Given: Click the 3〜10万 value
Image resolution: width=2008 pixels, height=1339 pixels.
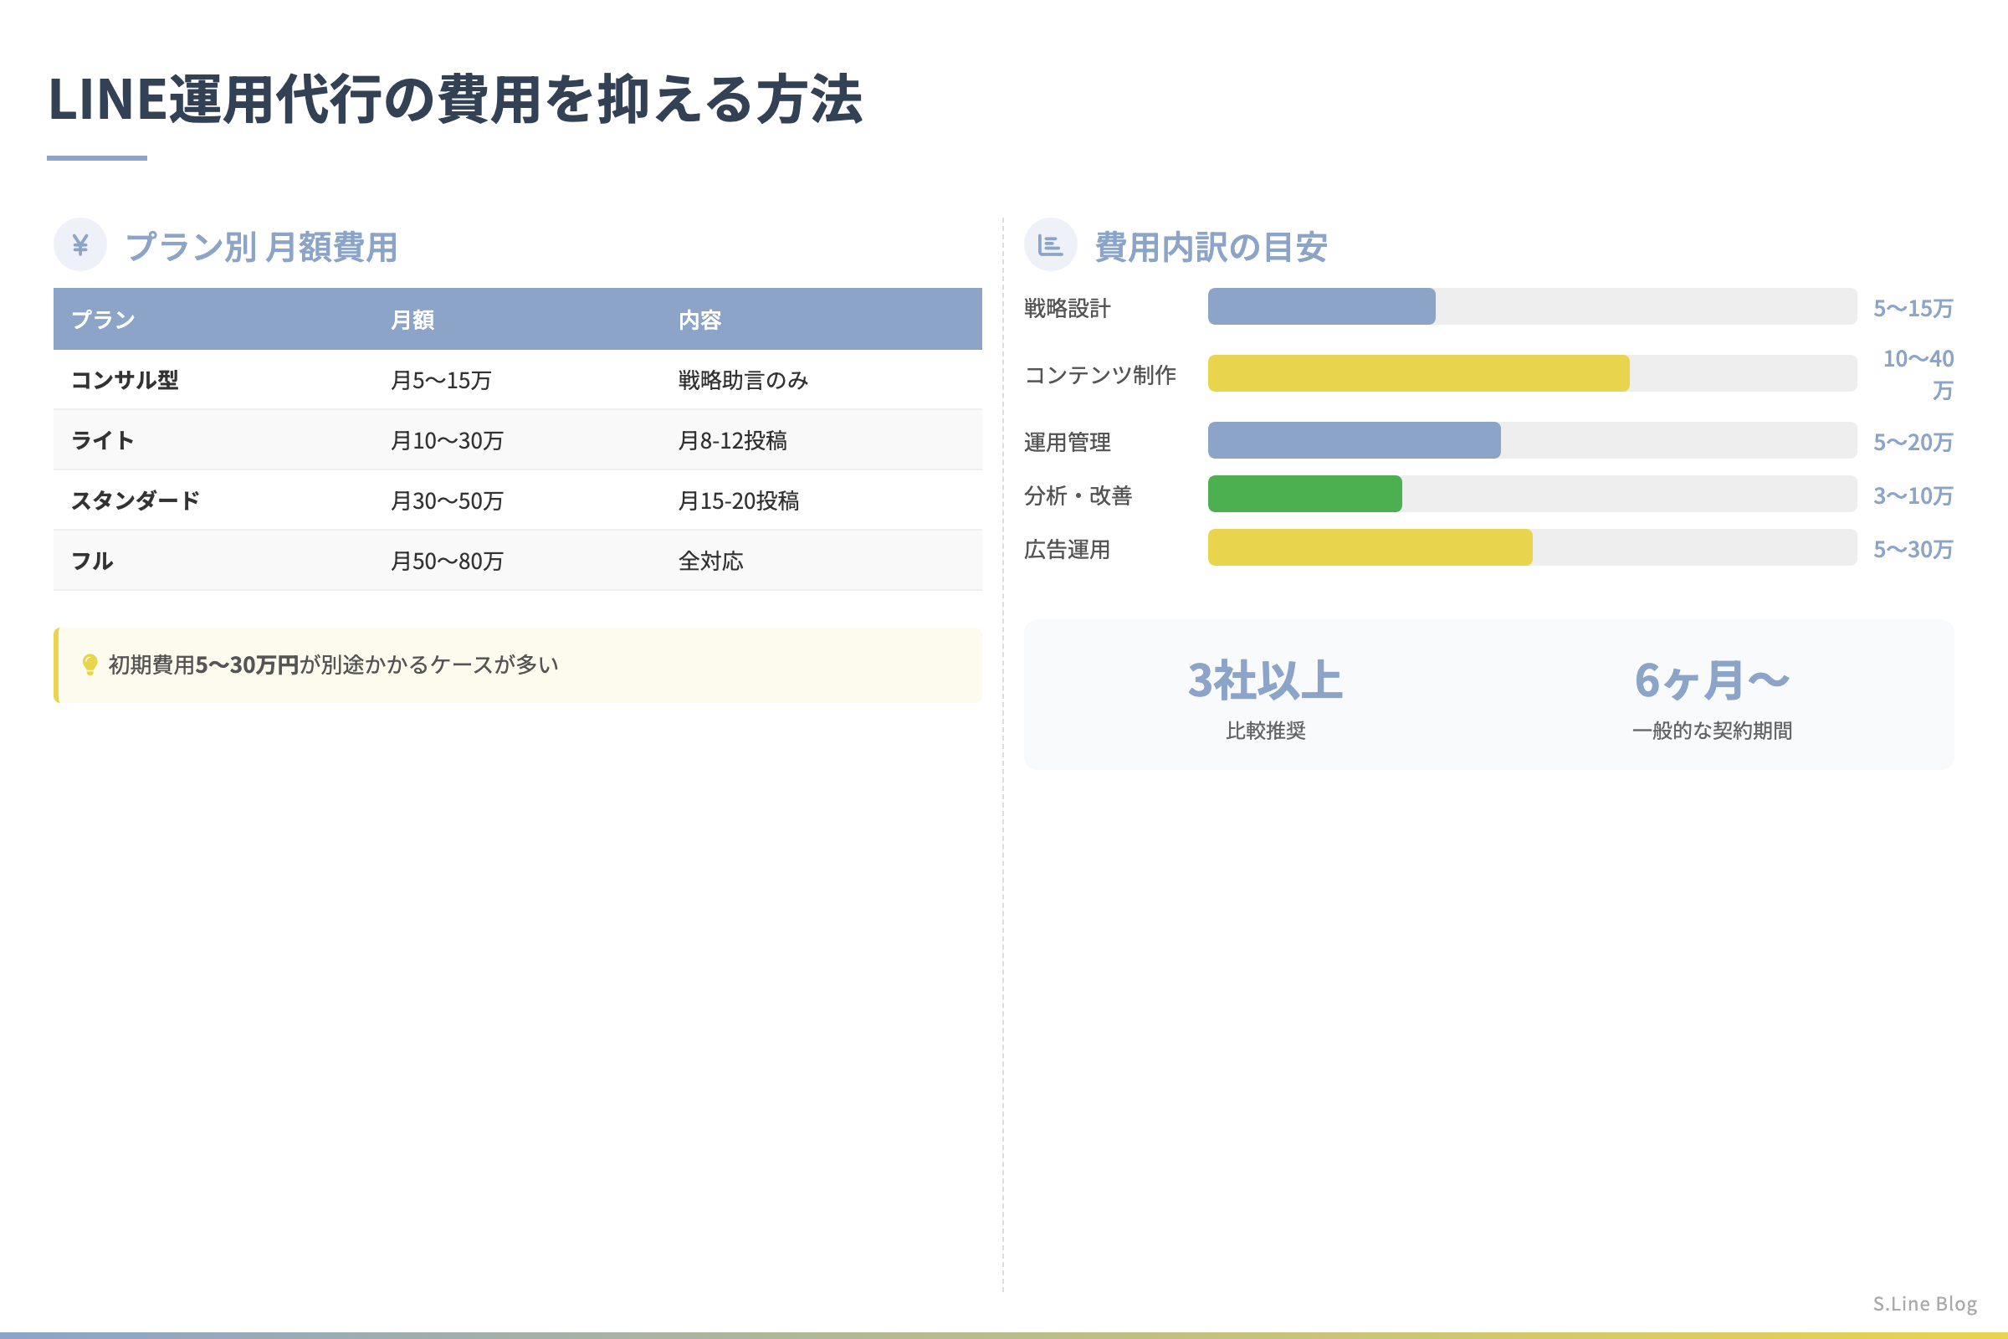Looking at the screenshot, I should click(x=1913, y=495).
